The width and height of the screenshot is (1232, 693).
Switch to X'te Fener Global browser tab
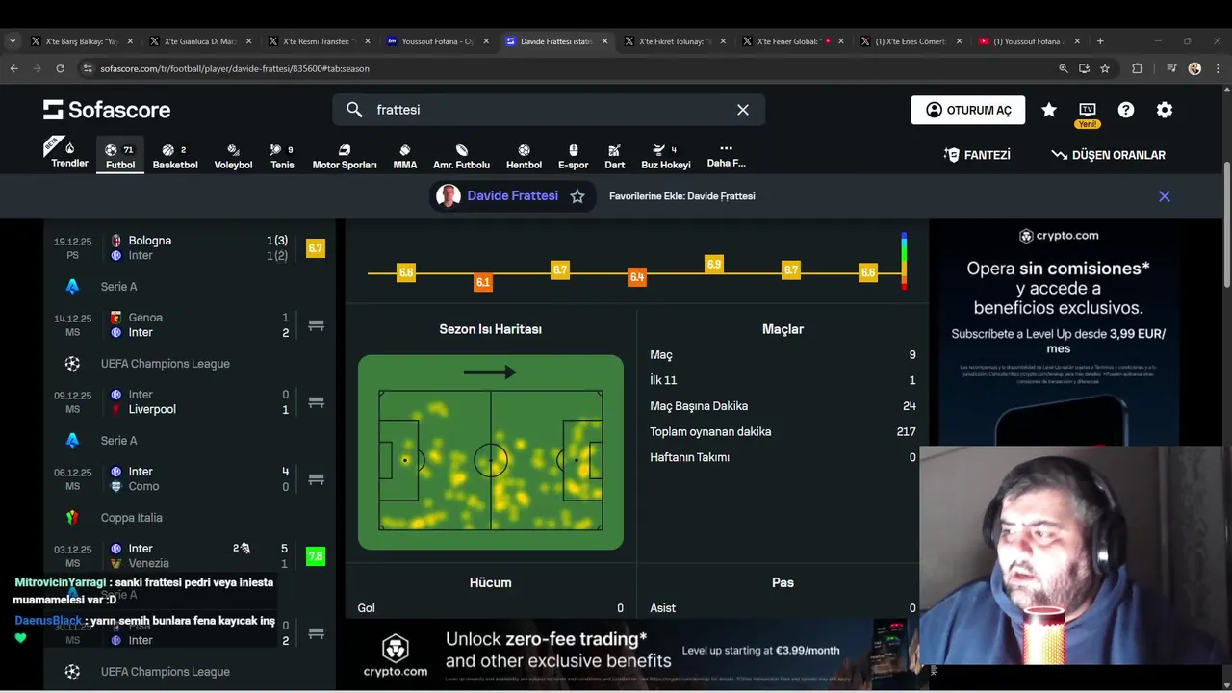pyautogui.click(x=793, y=41)
